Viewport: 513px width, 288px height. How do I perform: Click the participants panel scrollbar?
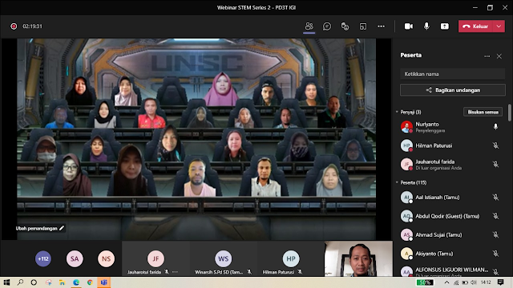click(510, 113)
